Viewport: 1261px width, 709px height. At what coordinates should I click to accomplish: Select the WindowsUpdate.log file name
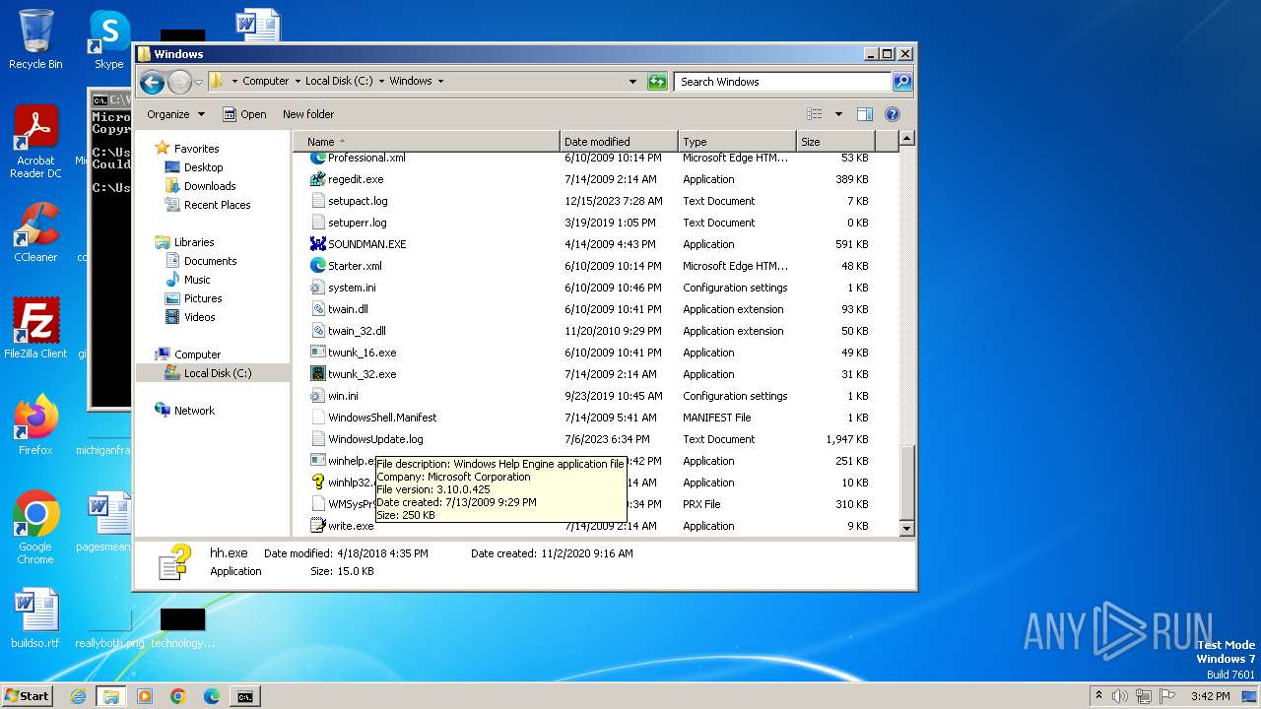point(375,439)
